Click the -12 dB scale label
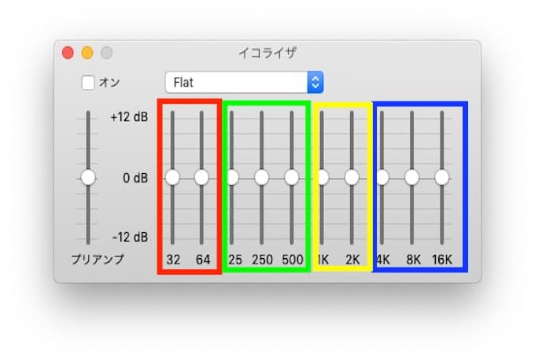The height and width of the screenshot is (362, 535). (130, 237)
